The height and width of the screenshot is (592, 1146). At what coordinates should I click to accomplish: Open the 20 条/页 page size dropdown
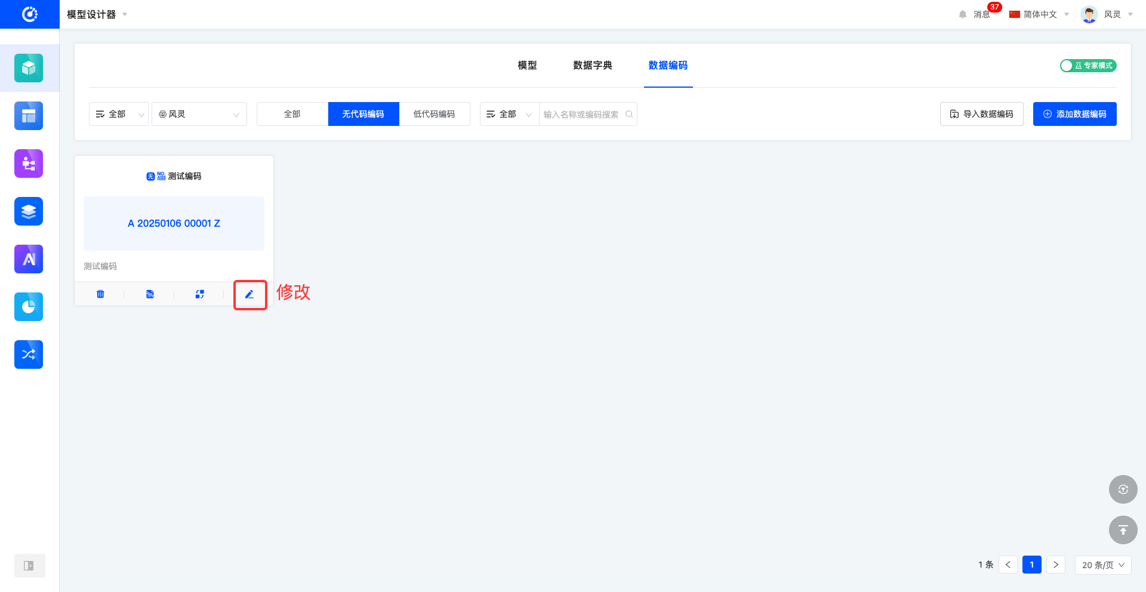pyautogui.click(x=1102, y=565)
